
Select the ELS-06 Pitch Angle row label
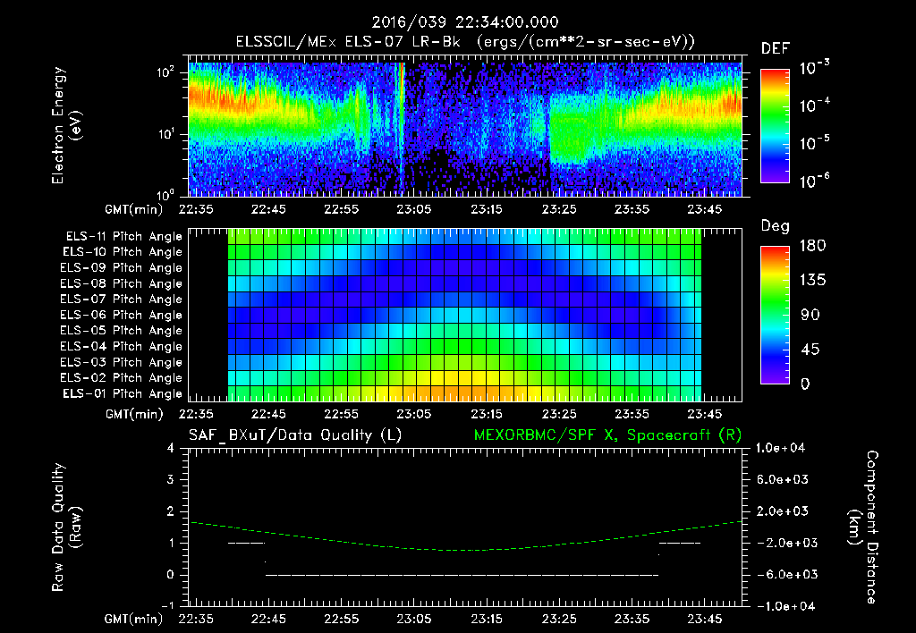[122, 315]
